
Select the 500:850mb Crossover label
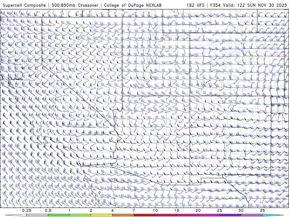coord(75,5)
